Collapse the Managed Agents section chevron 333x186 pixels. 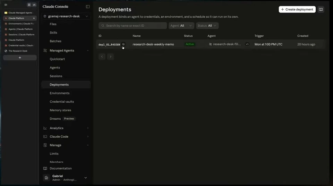[88, 50]
